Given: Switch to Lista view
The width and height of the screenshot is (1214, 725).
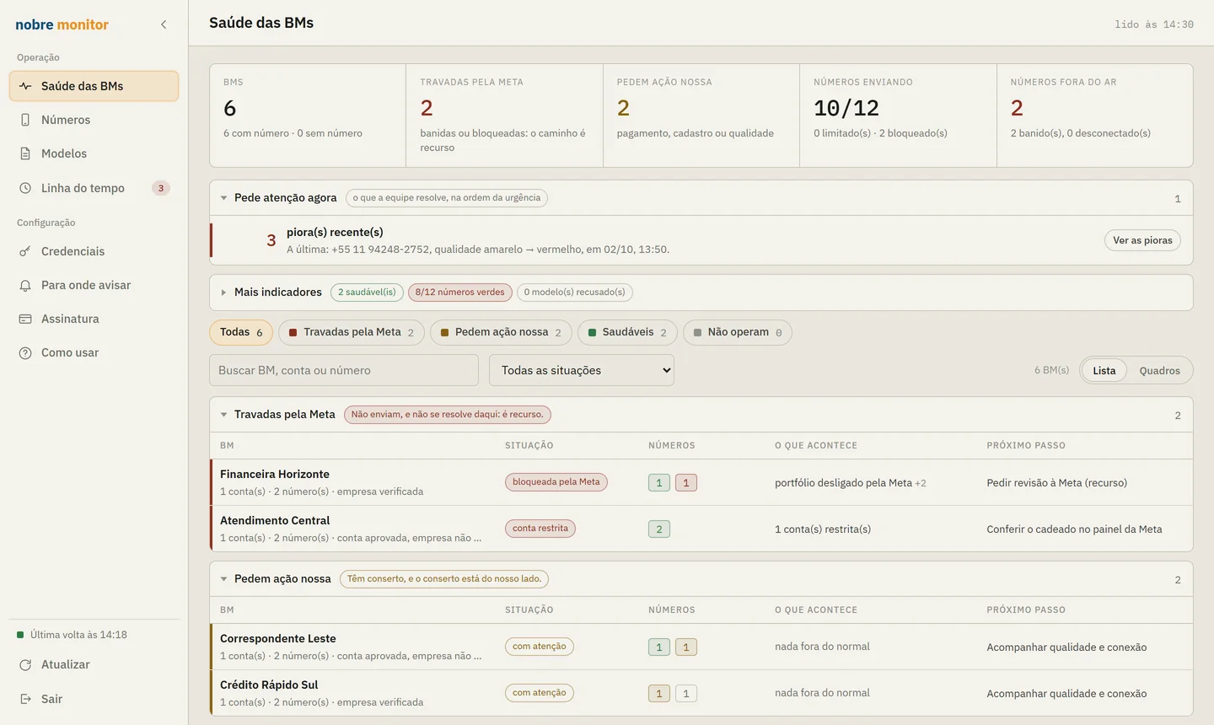Looking at the screenshot, I should (x=1104, y=370).
